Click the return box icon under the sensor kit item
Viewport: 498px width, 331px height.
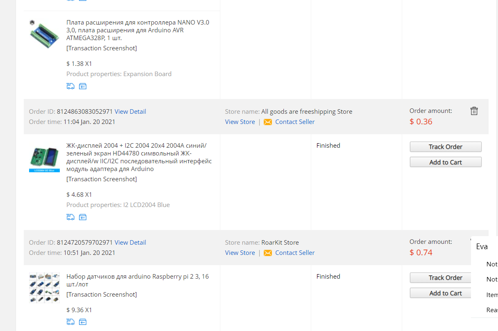(83, 322)
